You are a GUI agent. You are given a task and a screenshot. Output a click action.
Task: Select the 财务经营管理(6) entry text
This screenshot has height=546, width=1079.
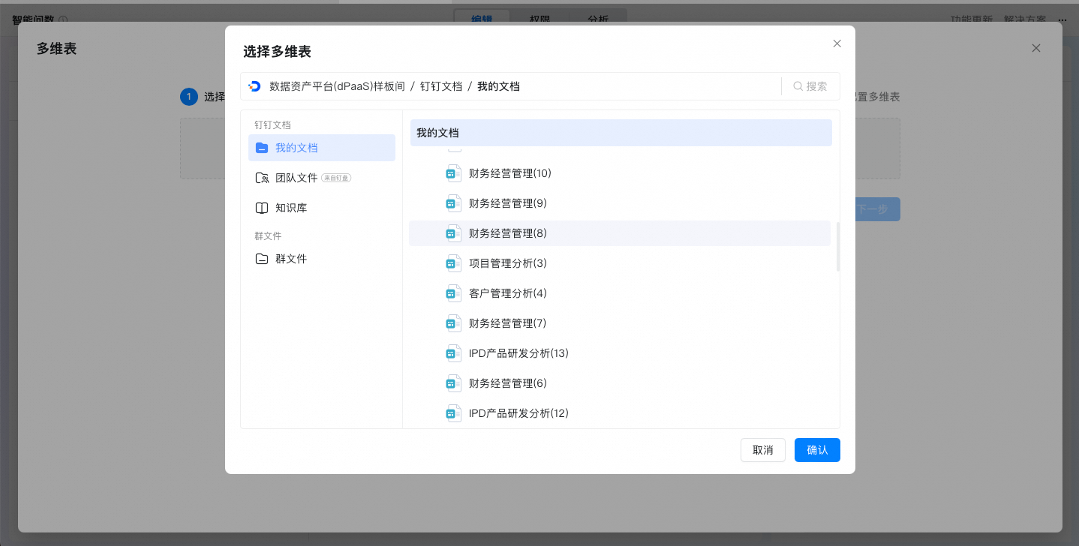pos(507,383)
